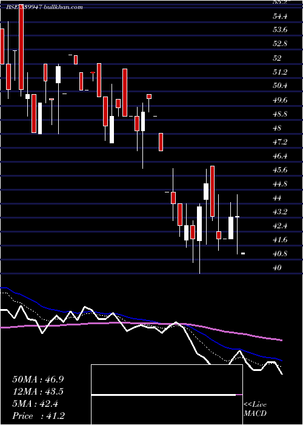Viewport: 303px width, 425px height.
Task: Click the Price : 41.2 readout
Action: coord(38,416)
